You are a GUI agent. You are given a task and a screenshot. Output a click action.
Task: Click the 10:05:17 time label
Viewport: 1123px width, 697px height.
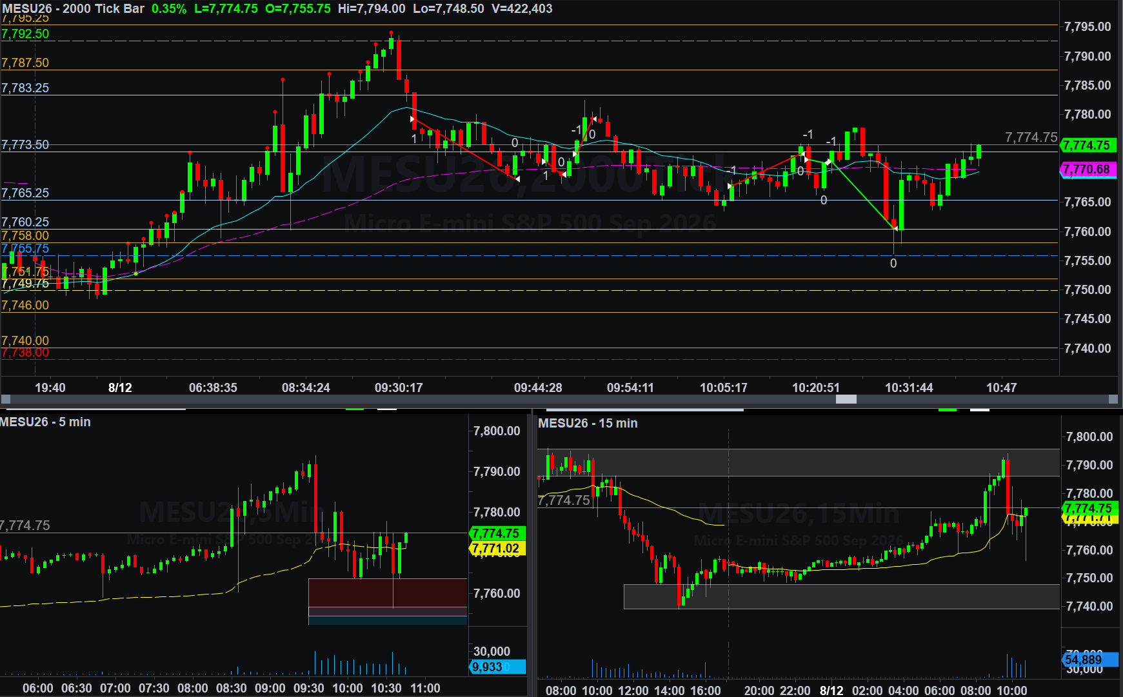724,388
